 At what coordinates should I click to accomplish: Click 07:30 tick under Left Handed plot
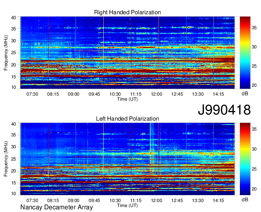(x=32, y=200)
